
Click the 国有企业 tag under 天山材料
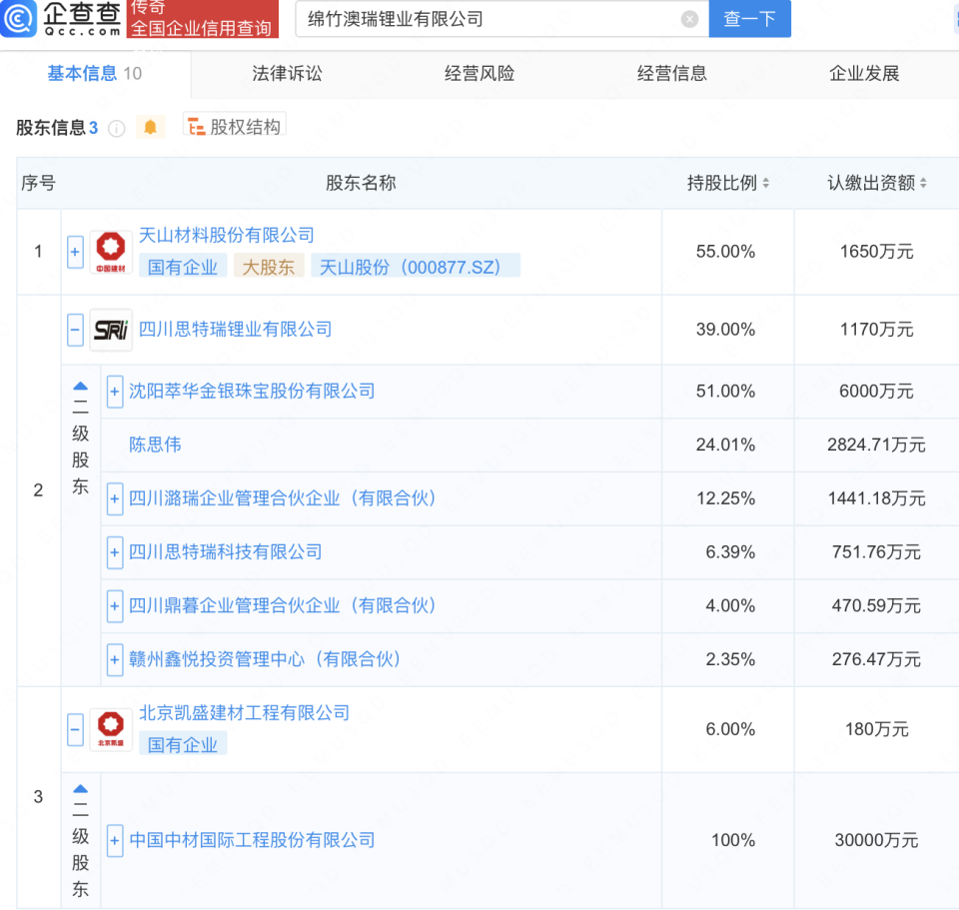(x=183, y=267)
